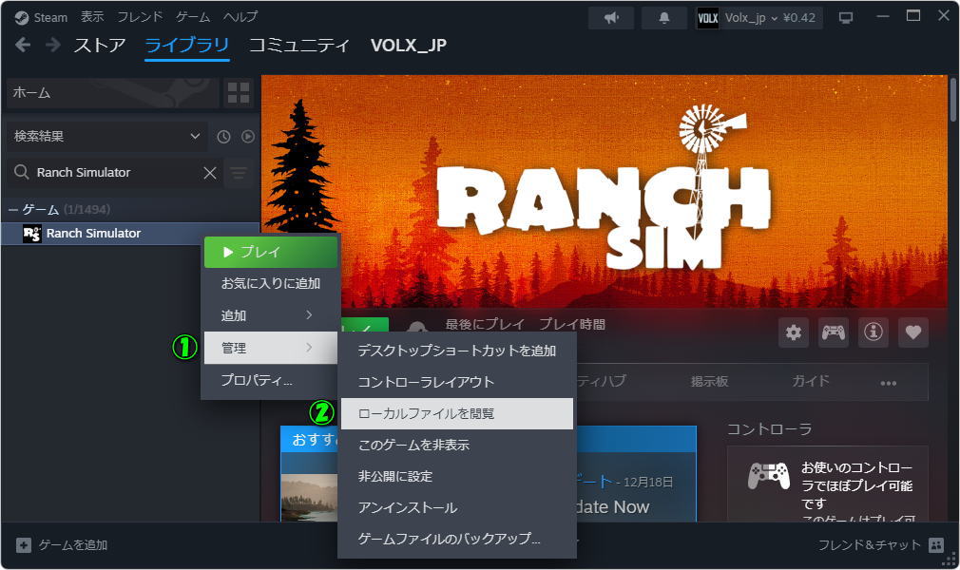960x570 pixels.
Task: Click ゲームを追加 at bottom left
Action: point(63,545)
